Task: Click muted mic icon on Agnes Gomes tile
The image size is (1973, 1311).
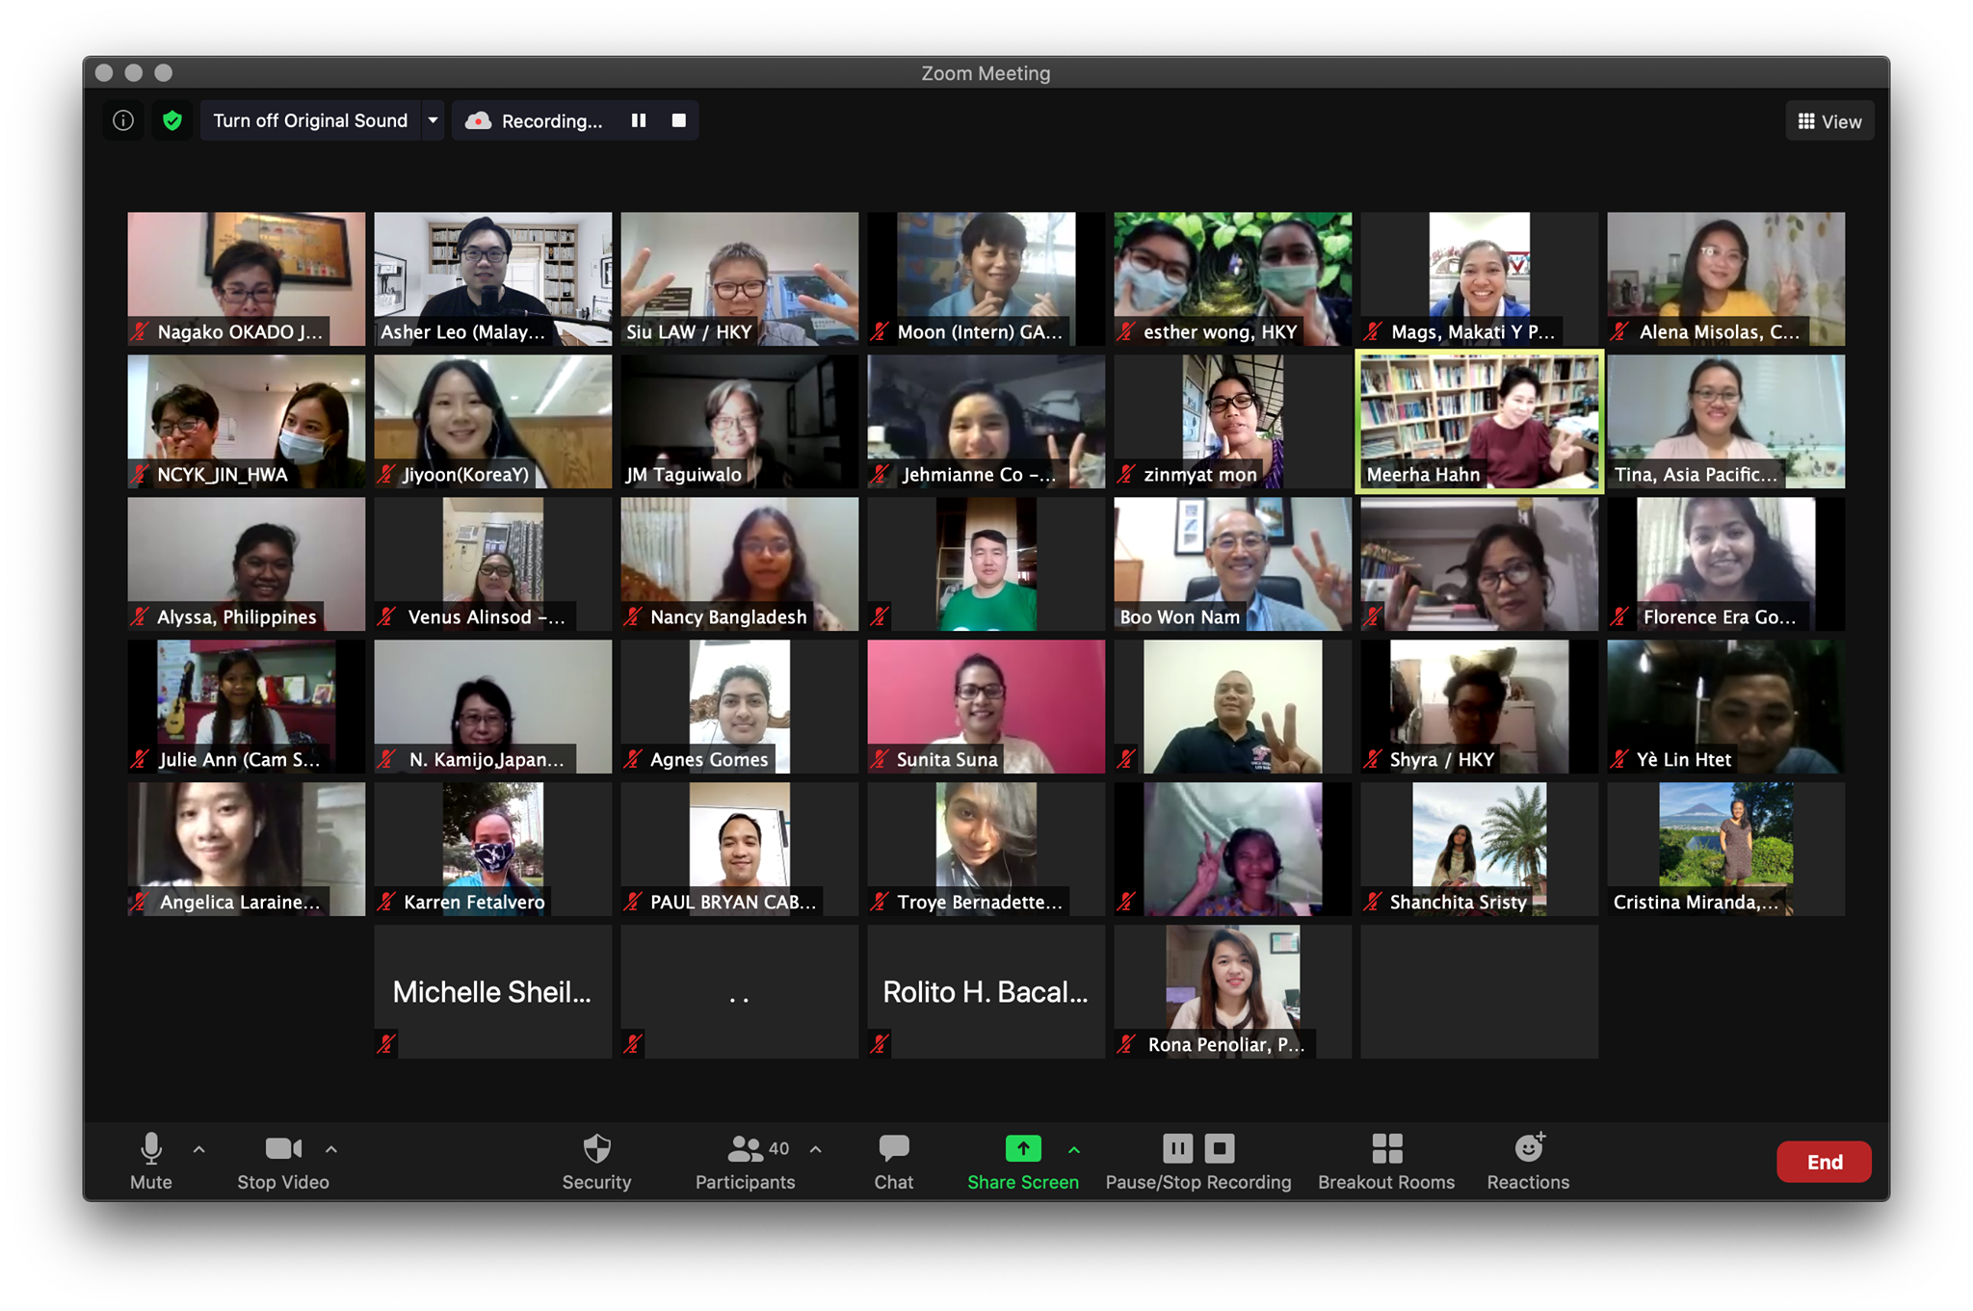Action: [x=633, y=759]
